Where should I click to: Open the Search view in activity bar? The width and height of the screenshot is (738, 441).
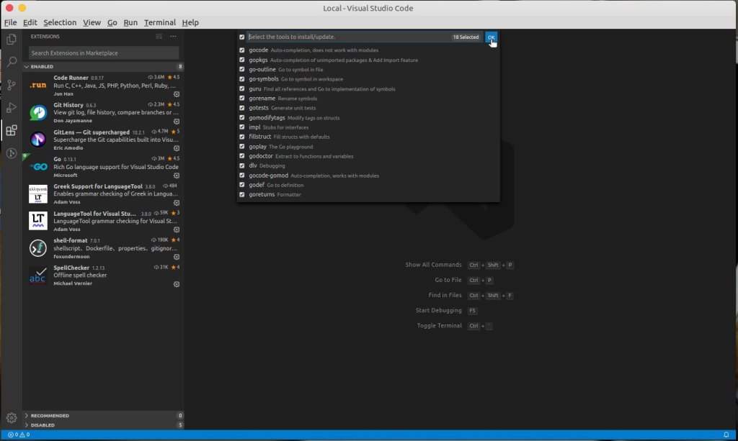coord(12,63)
